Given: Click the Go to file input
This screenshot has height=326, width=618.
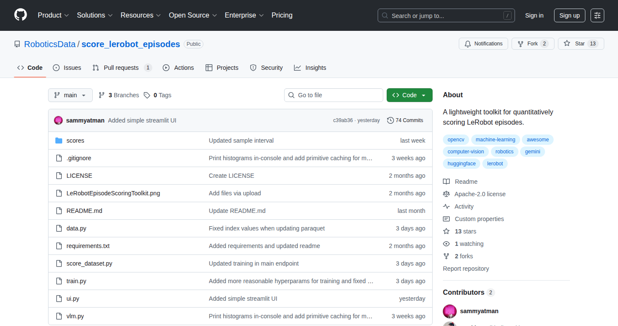Looking at the screenshot, I should click(x=333, y=95).
